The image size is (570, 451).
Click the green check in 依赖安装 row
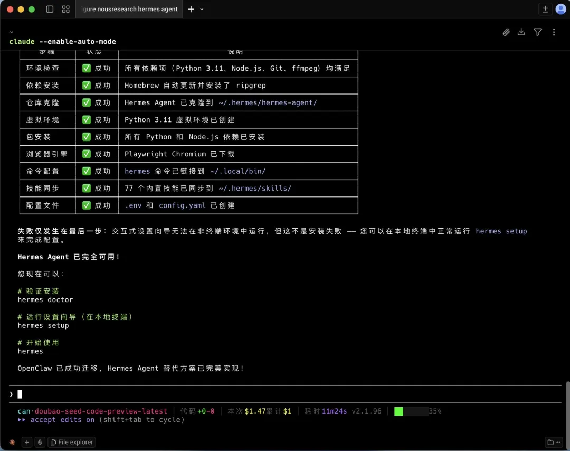(86, 86)
